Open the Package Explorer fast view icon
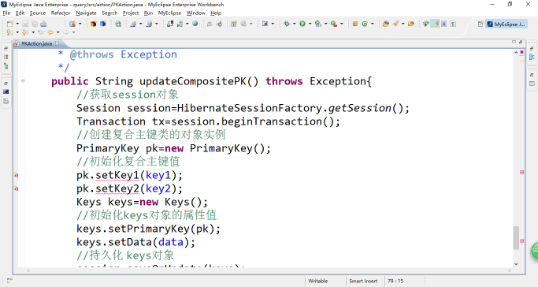The width and height of the screenshot is (538, 287). (6, 57)
